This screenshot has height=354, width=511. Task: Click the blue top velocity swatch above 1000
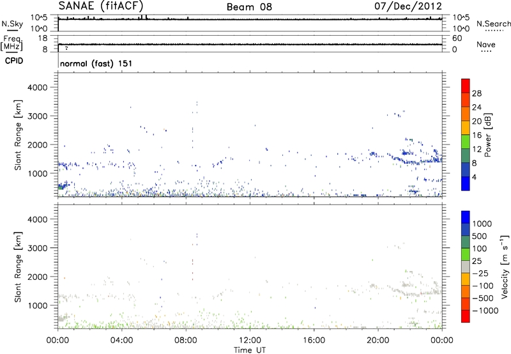[466, 217]
